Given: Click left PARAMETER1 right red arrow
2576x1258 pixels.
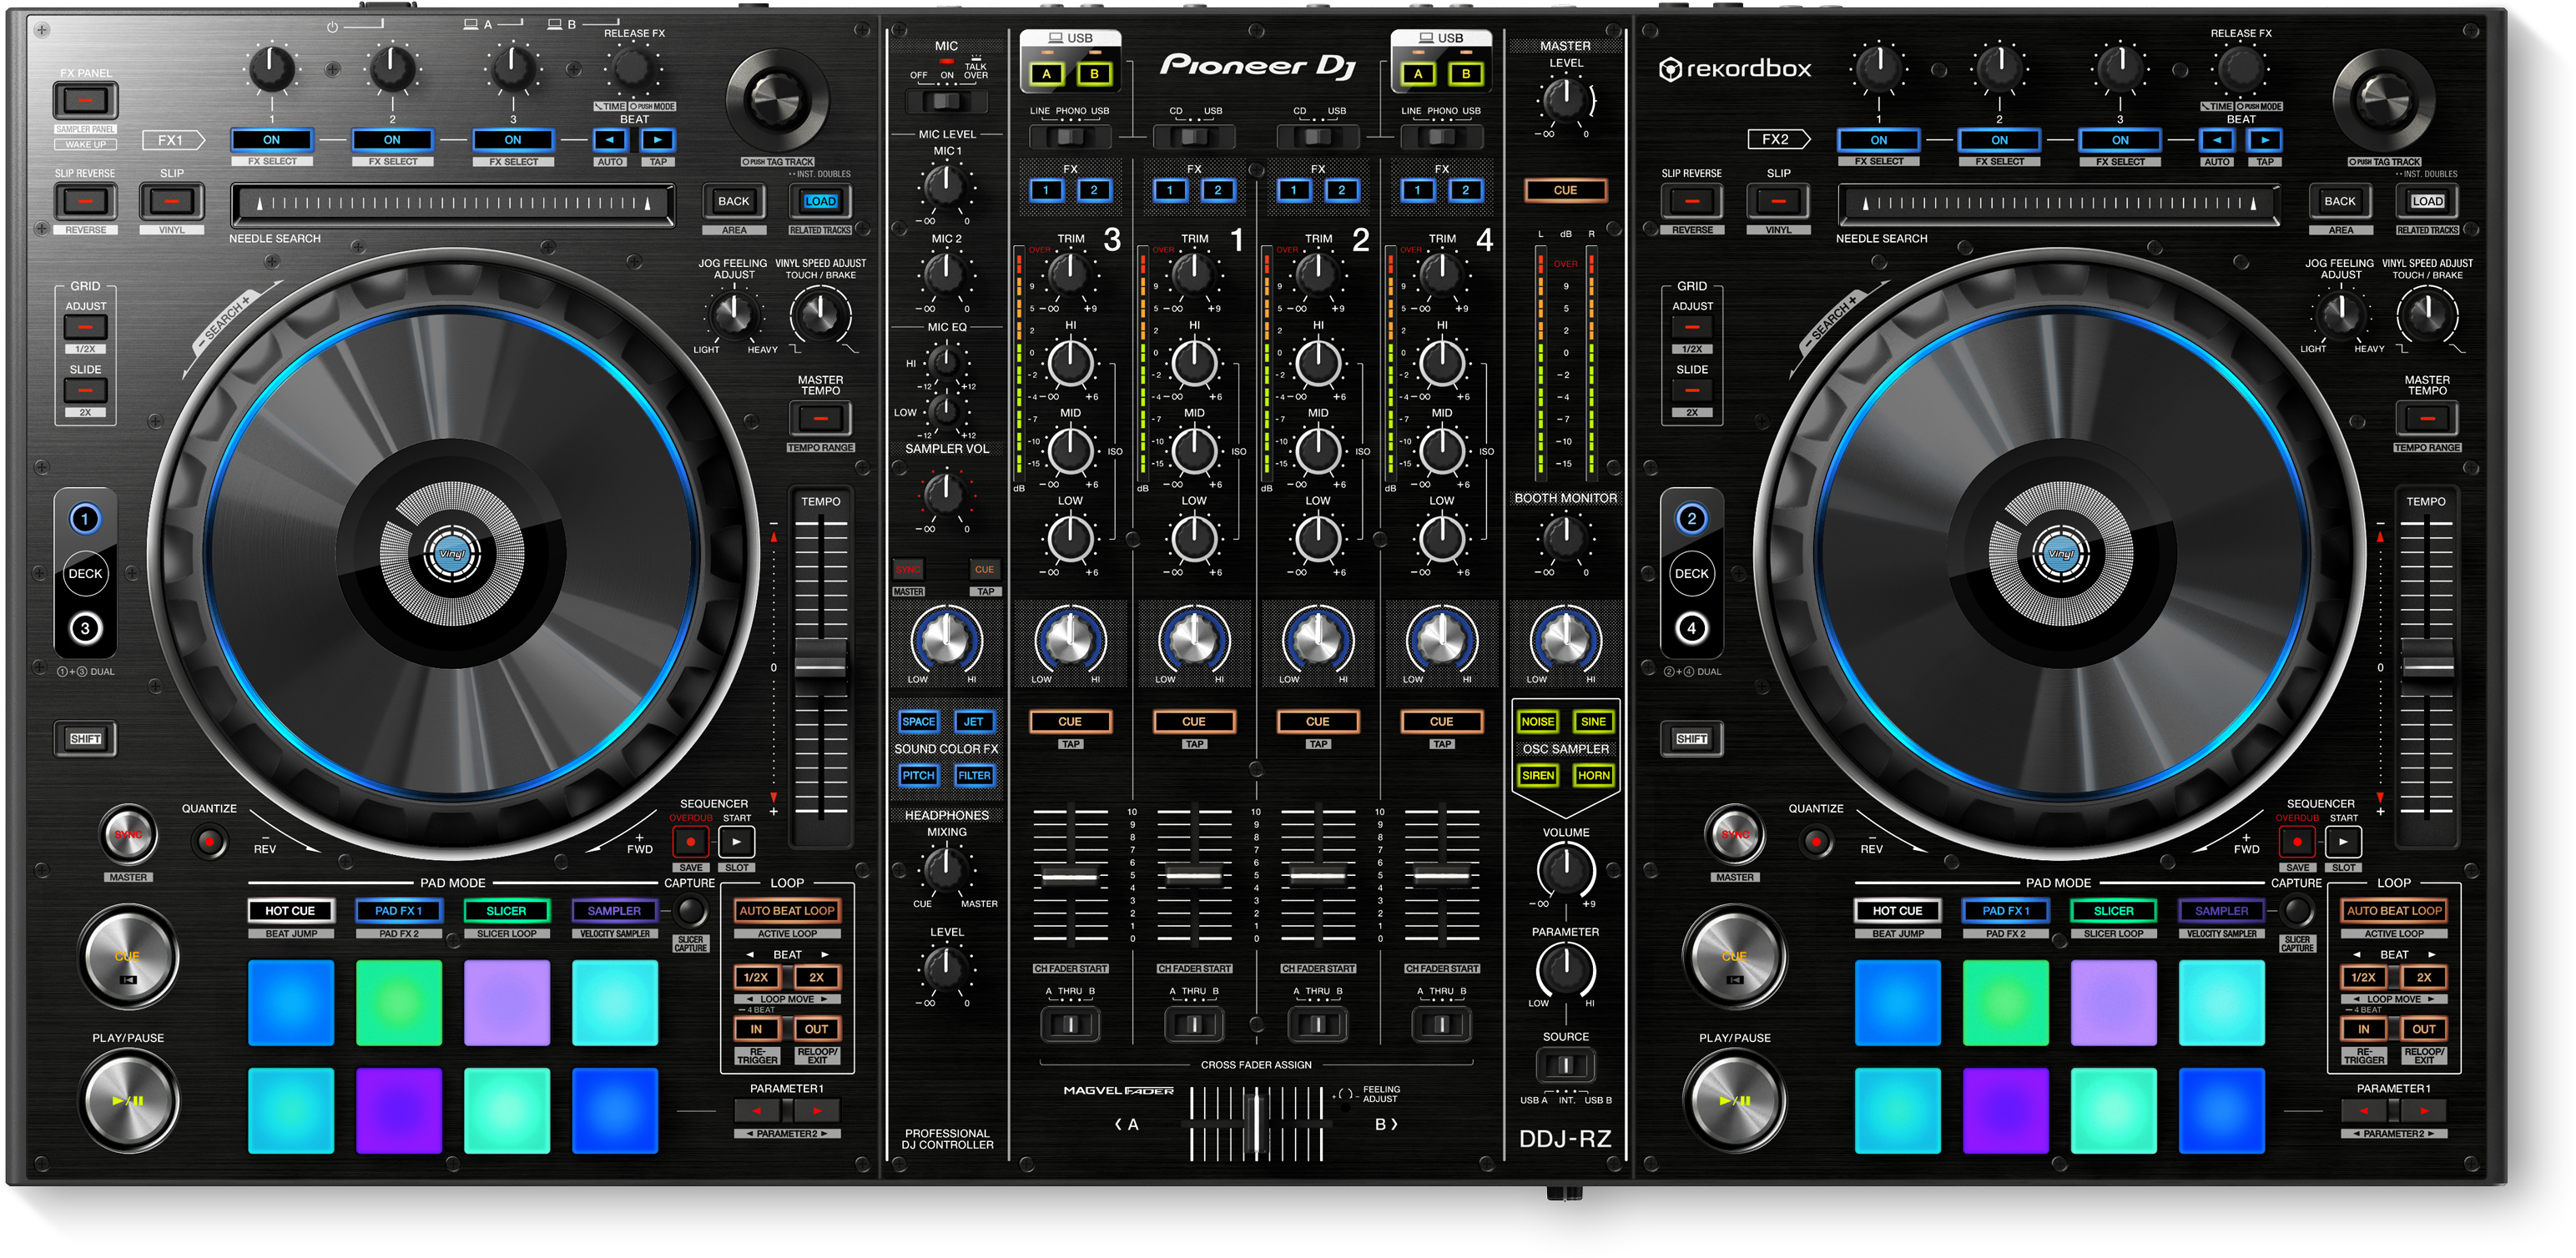Looking at the screenshot, I should tap(817, 1110).
